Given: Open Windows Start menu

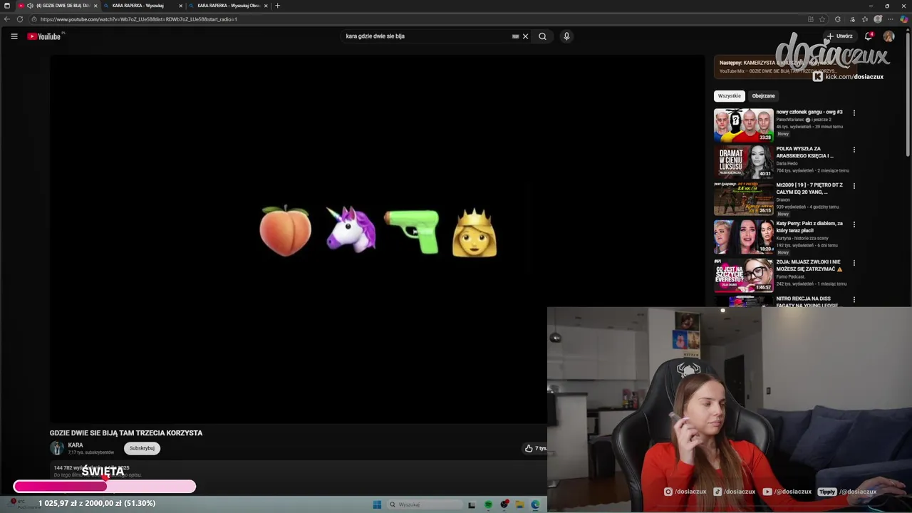Looking at the screenshot, I should pyautogui.click(x=377, y=504).
